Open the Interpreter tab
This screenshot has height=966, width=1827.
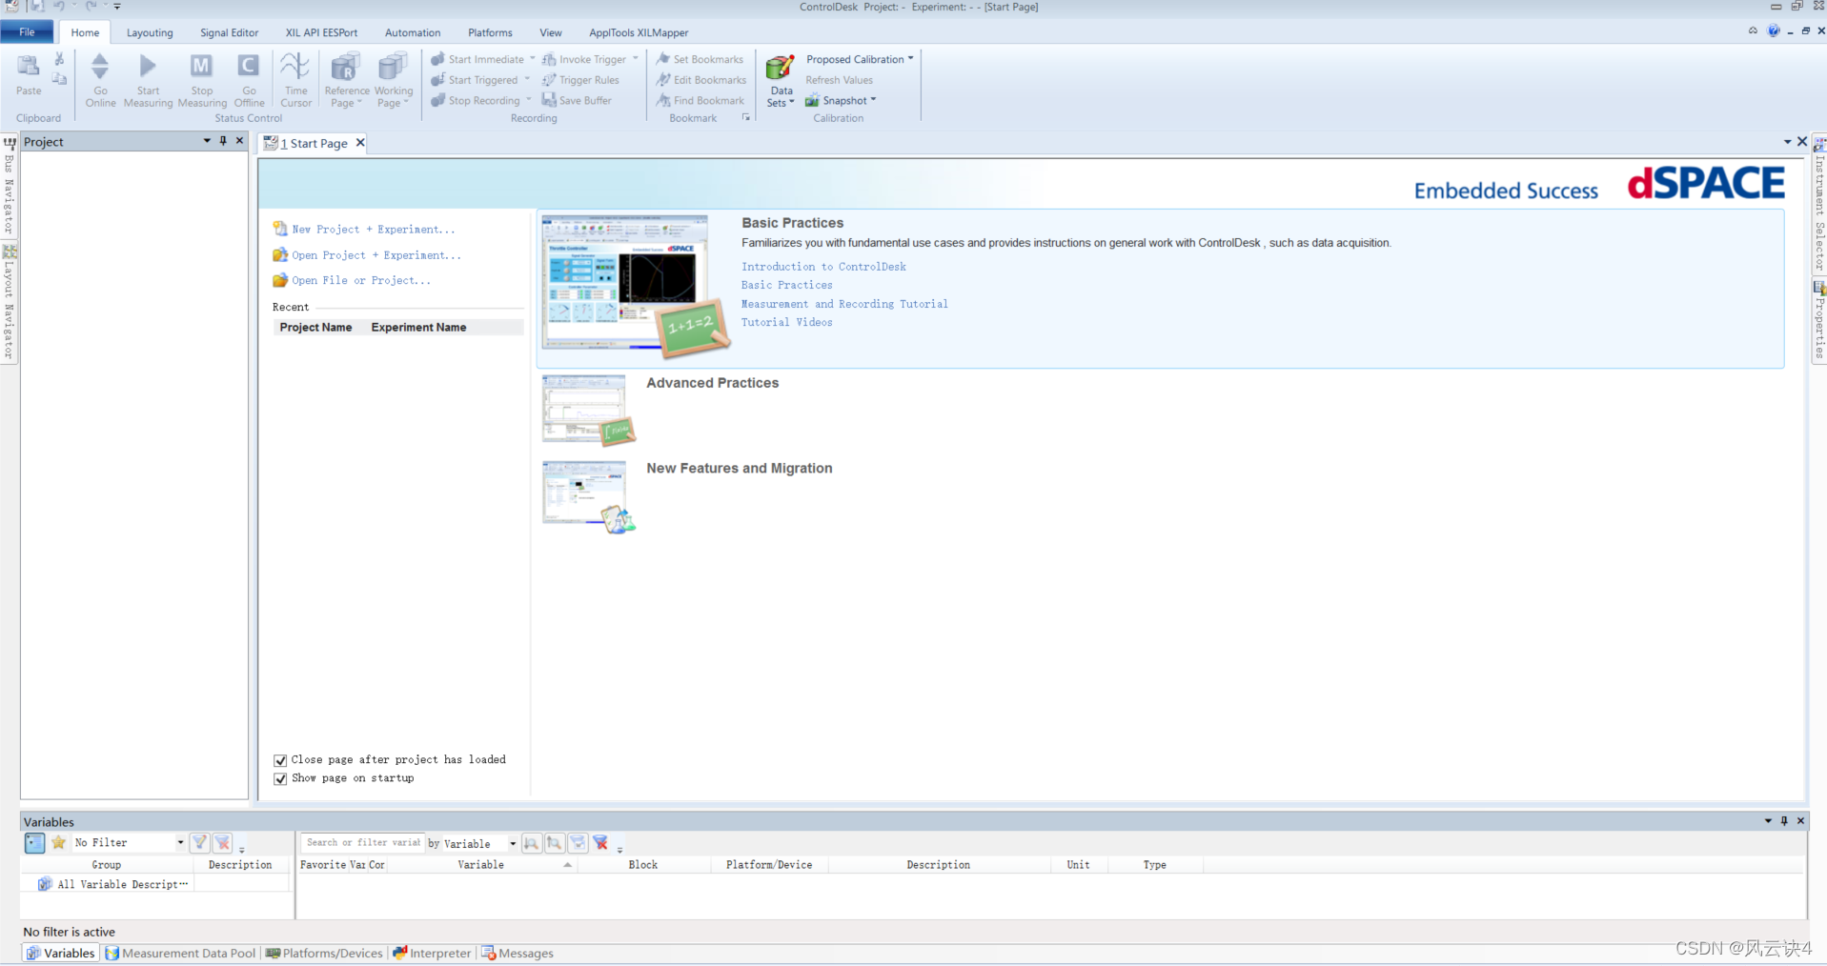(432, 953)
